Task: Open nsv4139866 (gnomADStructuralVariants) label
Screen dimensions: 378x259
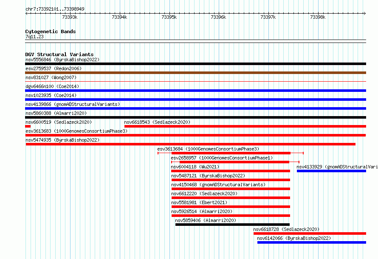Action: pos(73,104)
